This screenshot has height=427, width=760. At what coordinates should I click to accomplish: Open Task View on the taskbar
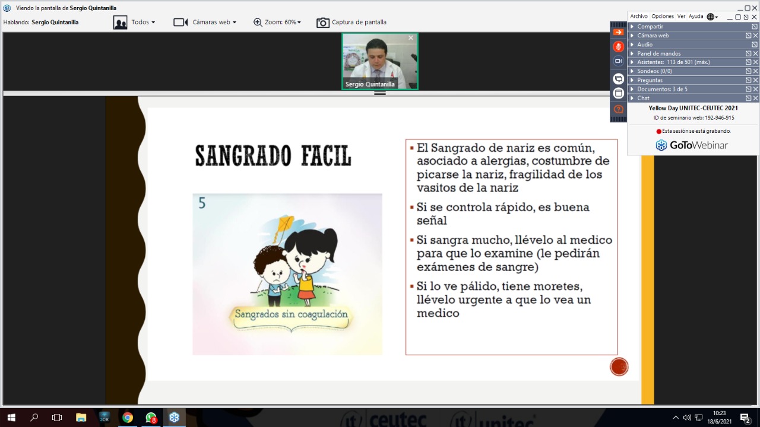[57, 418]
